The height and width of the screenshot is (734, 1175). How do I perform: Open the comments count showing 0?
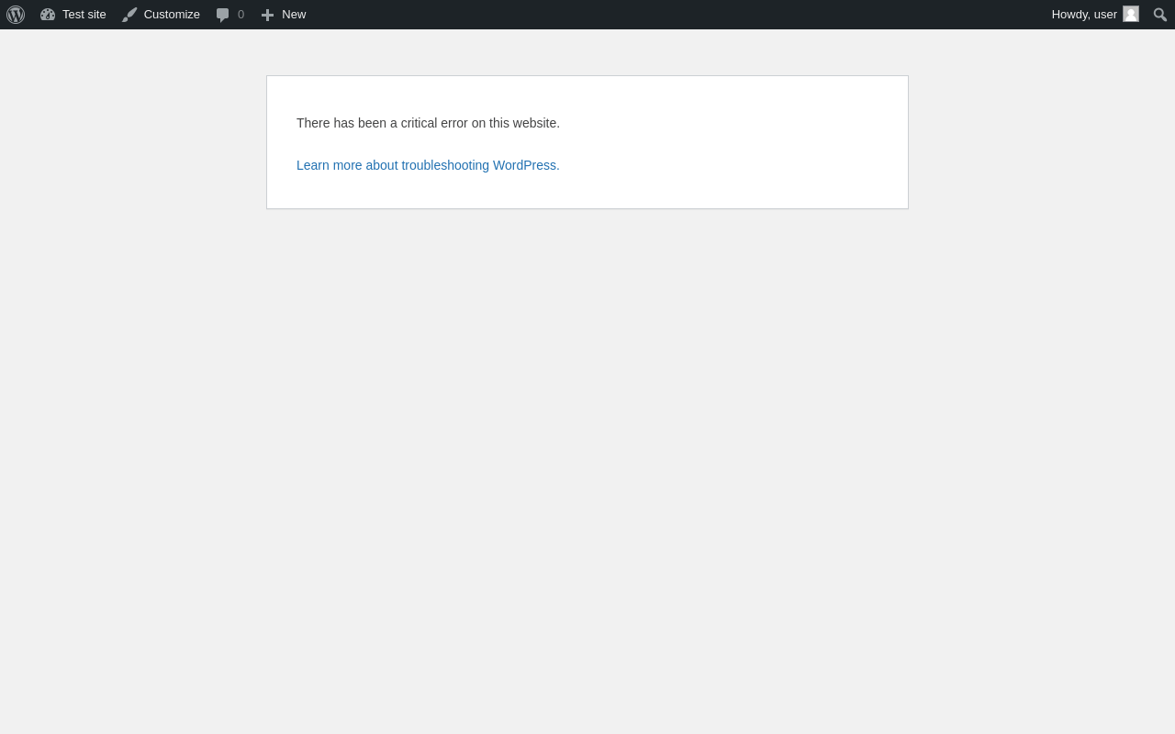point(241,15)
